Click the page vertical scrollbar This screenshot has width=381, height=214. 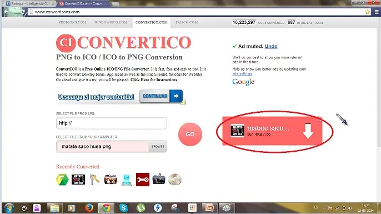379,83
